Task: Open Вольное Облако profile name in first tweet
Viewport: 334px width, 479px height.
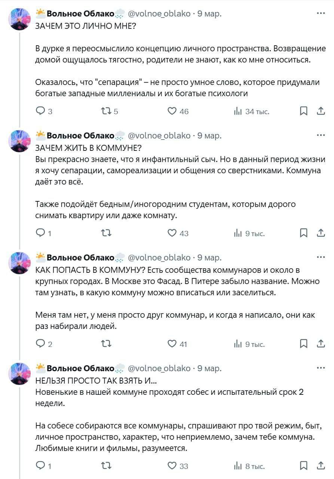Action: point(80,14)
